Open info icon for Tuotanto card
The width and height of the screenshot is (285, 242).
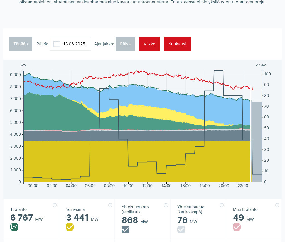pyautogui.click(x=55, y=205)
